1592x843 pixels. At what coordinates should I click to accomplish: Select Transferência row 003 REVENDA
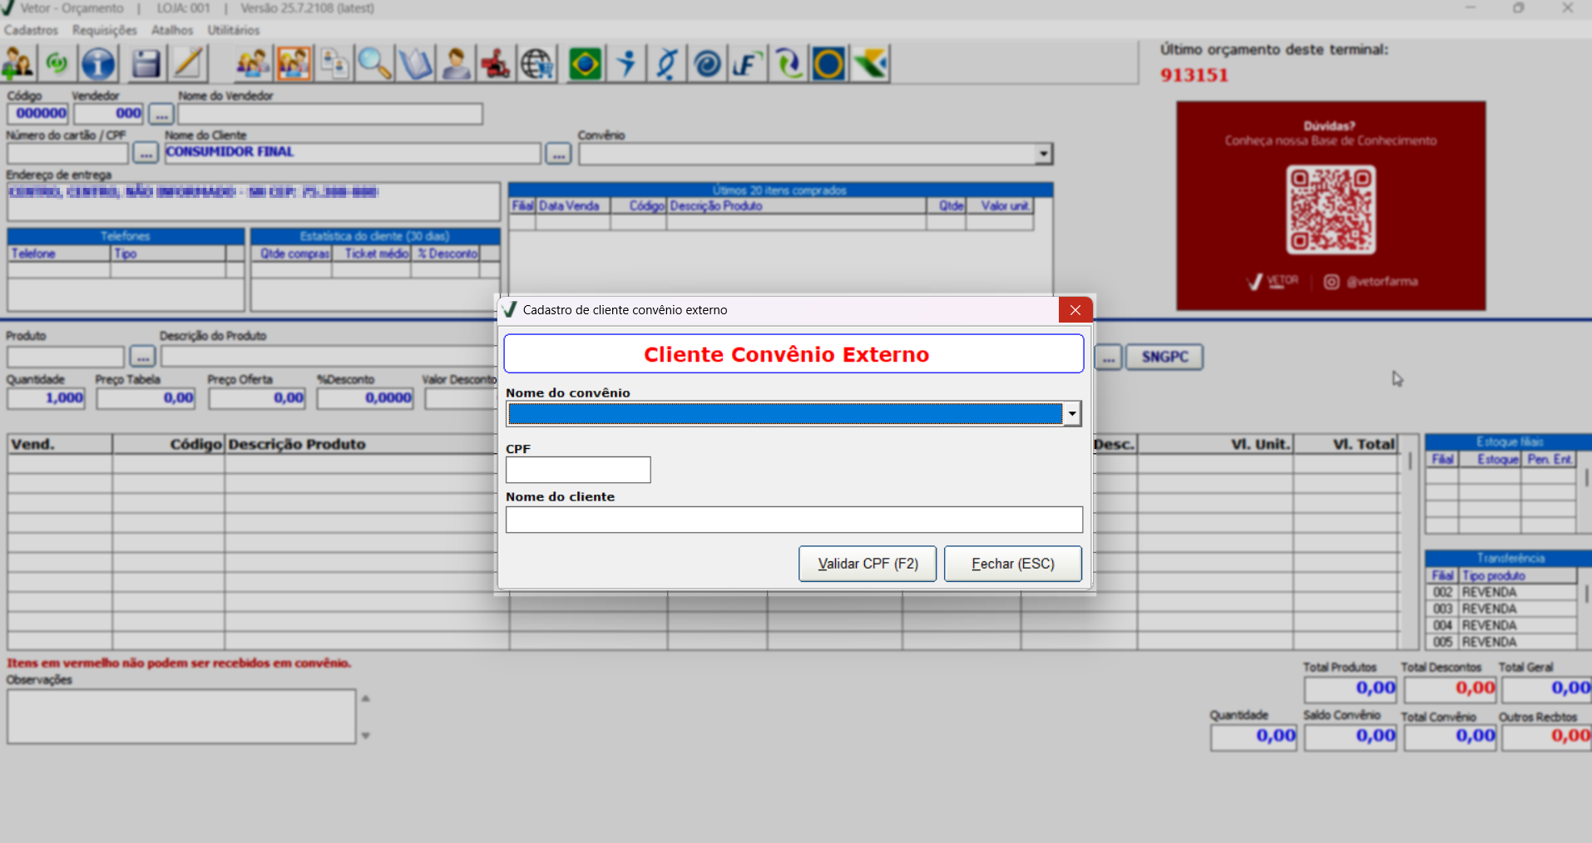1502,609
